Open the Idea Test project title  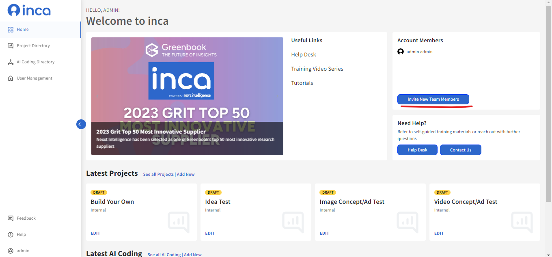tap(218, 202)
